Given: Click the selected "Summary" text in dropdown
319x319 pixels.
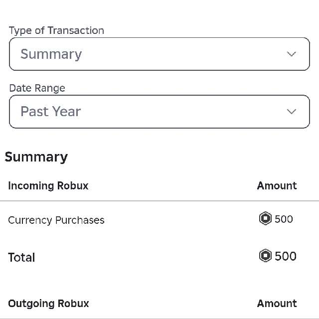Looking at the screenshot, I should [x=51, y=54].
